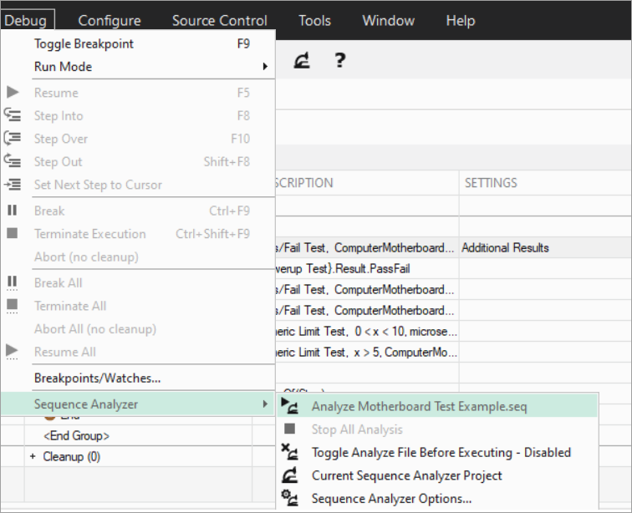Toggle Analyze File Before Executing - Disabled
632x513 pixels.
(437, 452)
